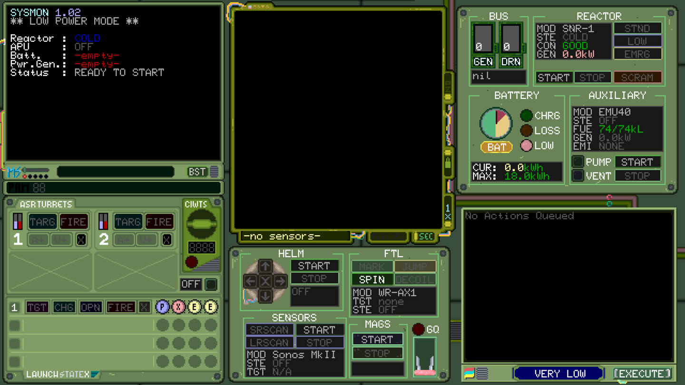Select LRSCAN in the sensors panel
685x385 pixels.
269,342
